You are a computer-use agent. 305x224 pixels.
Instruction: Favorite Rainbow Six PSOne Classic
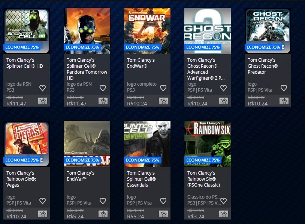point(223,201)
